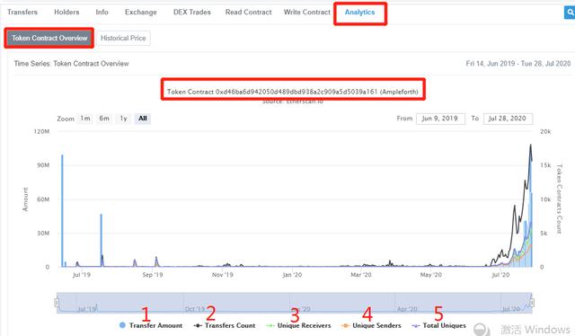Open the Analytics tab
The image size is (575, 336).
coord(359,13)
